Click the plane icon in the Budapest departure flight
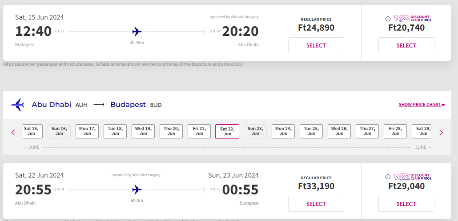The width and height of the screenshot is (458, 221). (137, 32)
